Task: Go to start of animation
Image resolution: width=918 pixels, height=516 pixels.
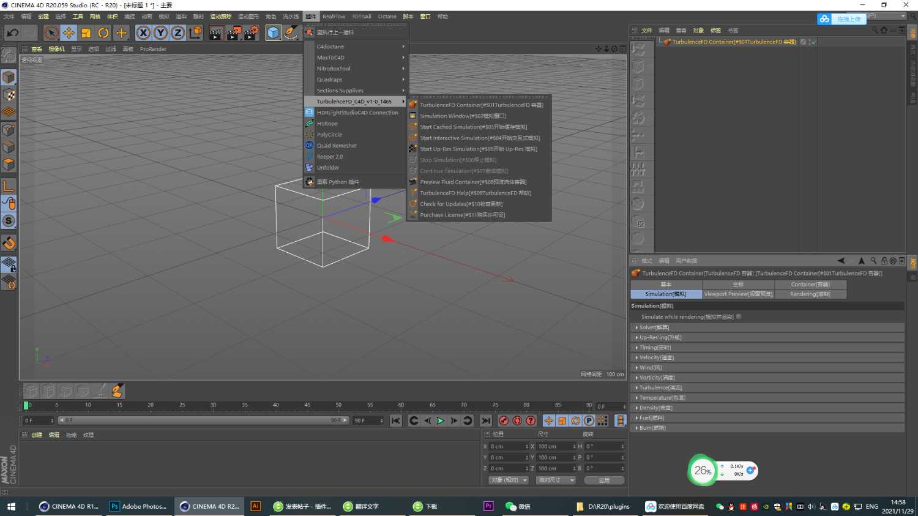Action: [x=396, y=421]
